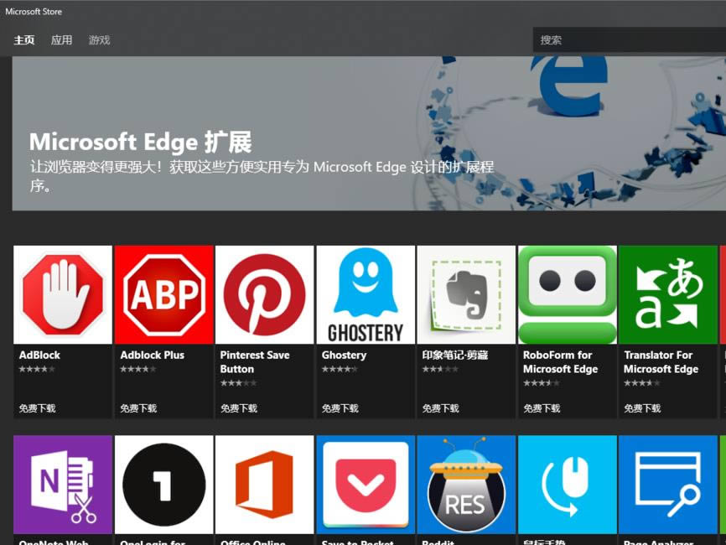726x545 pixels.
Task: Switch to the 应用 tab
Action: pos(61,39)
